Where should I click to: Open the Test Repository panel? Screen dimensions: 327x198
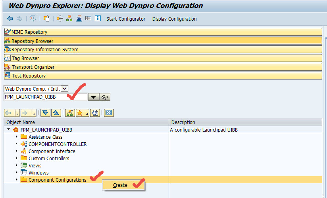pyautogui.click(x=163, y=76)
